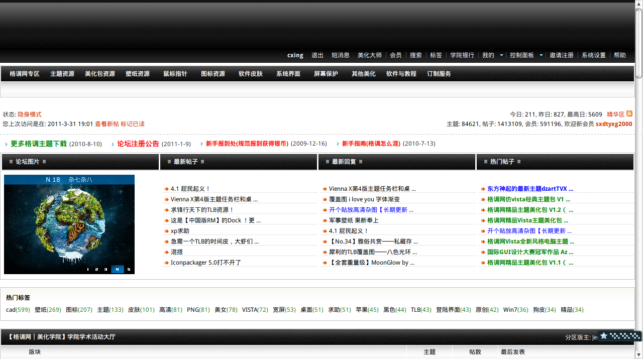Click the Earth slideshow thumbnail image
Image resolution: width=643 pixels, height=359 pixels.
69,221
